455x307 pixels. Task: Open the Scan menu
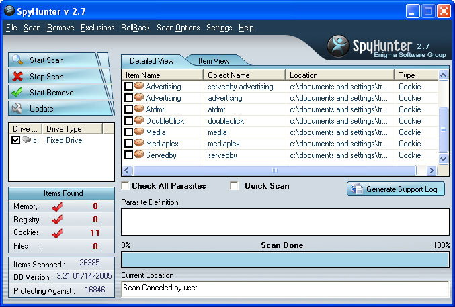click(x=32, y=28)
